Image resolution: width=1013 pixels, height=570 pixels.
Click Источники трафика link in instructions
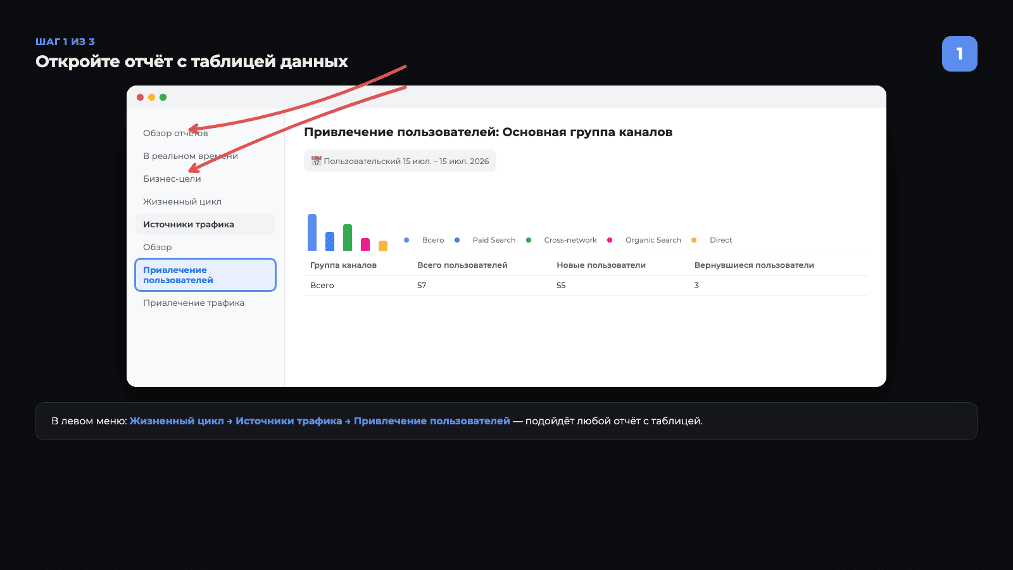pyautogui.click(x=289, y=421)
